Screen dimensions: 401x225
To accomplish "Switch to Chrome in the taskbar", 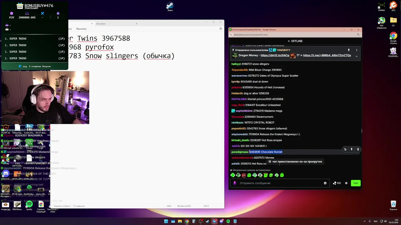I will 187,221.
